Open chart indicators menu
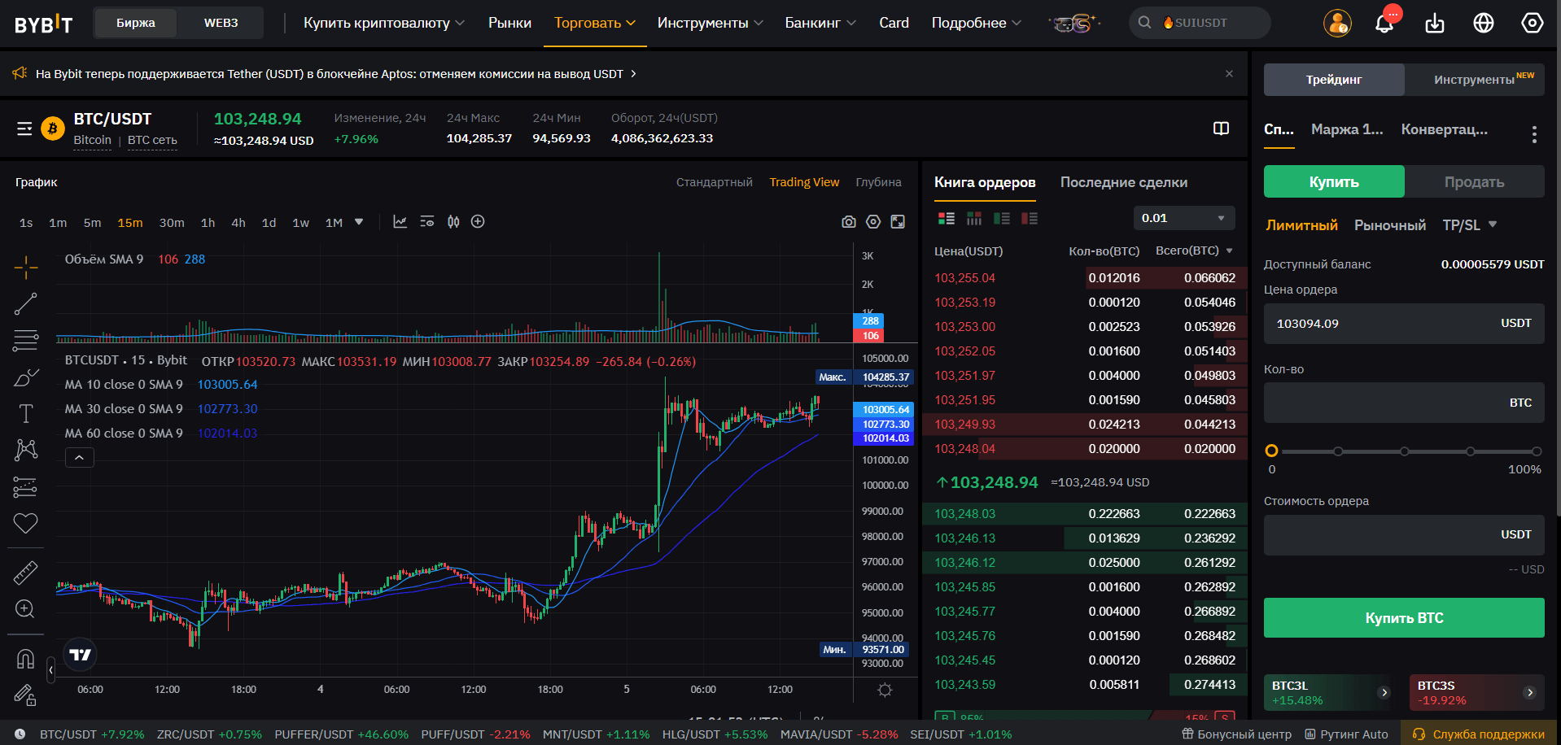This screenshot has width=1561, height=745. (400, 222)
